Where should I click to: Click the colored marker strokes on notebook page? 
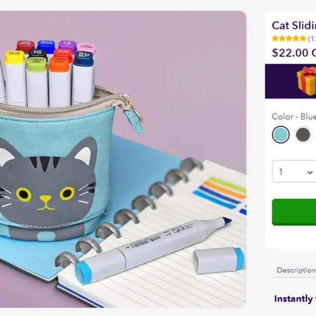click(x=220, y=193)
